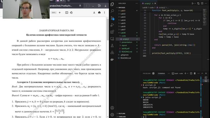Open the editor More Actions ellipsis

click(206, 3)
